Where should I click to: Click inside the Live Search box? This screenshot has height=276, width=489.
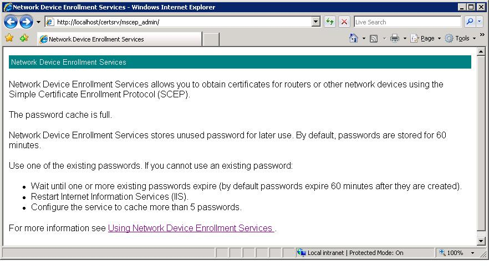[x=406, y=22]
